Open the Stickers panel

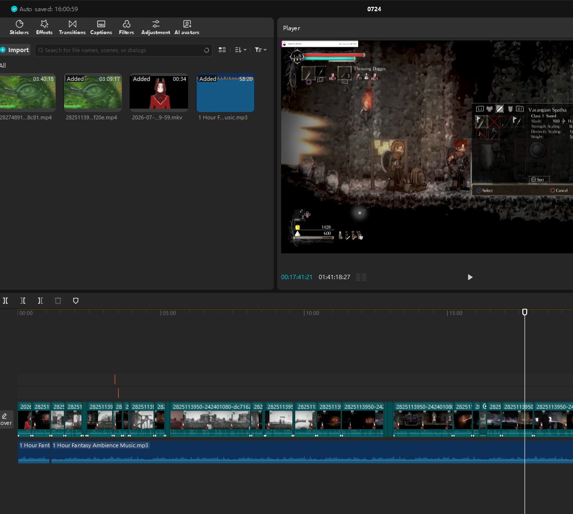point(19,28)
